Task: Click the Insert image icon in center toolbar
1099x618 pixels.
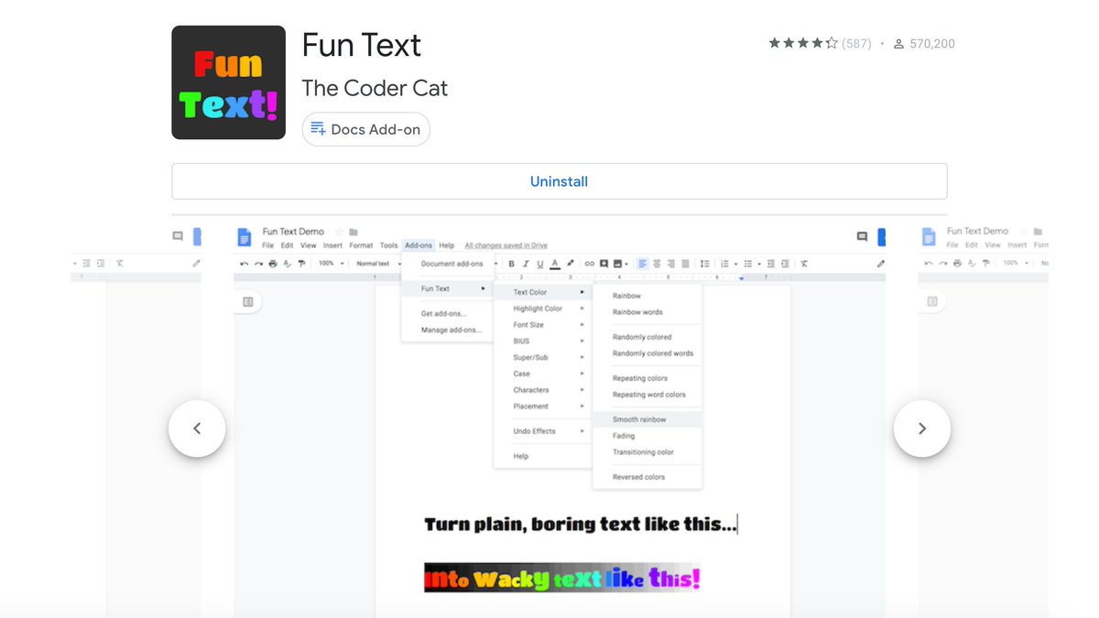Action: click(x=618, y=264)
